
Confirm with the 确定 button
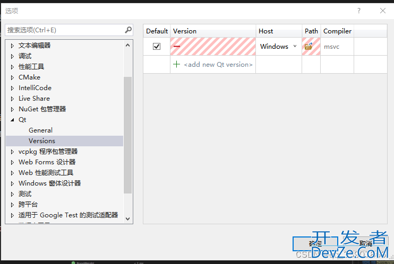point(315,243)
